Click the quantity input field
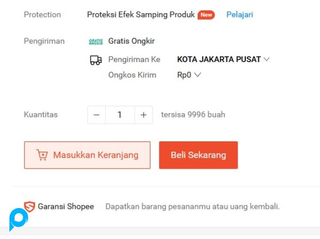Image resolution: width=320 pixels, height=239 pixels. click(x=120, y=115)
